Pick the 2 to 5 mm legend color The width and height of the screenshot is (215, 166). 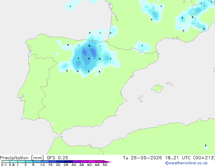[29, 162]
